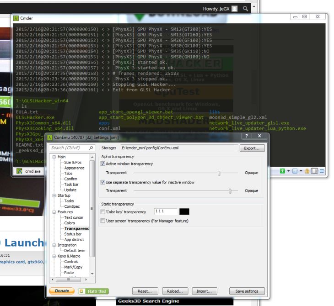Click the help question mark in the settings title bar
This screenshot has width=334, height=306.
(x=247, y=136)
